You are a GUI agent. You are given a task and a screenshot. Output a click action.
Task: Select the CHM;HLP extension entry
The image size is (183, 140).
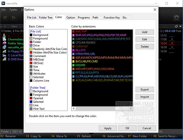[x=102, y=46]
